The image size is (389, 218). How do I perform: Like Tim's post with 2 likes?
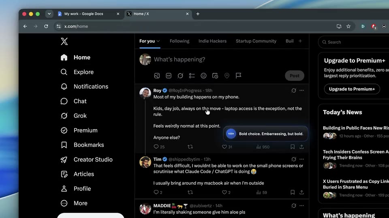coord(226,192)
